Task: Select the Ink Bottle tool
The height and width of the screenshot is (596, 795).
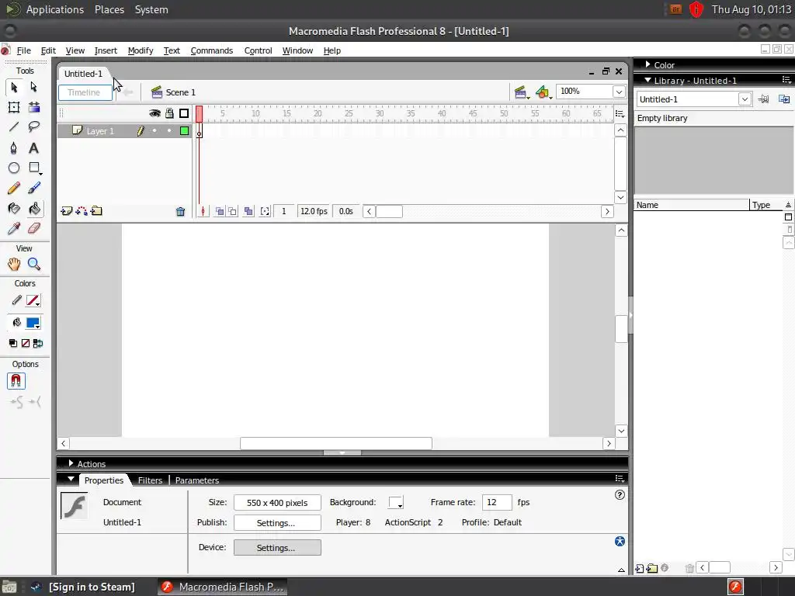Action: click(14, 208)
